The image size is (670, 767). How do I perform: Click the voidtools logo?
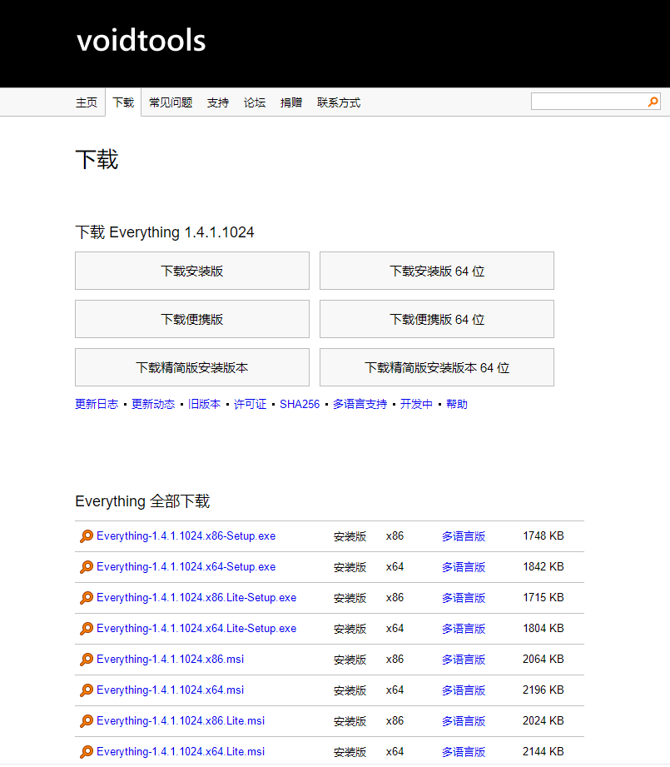pos(141,40)
